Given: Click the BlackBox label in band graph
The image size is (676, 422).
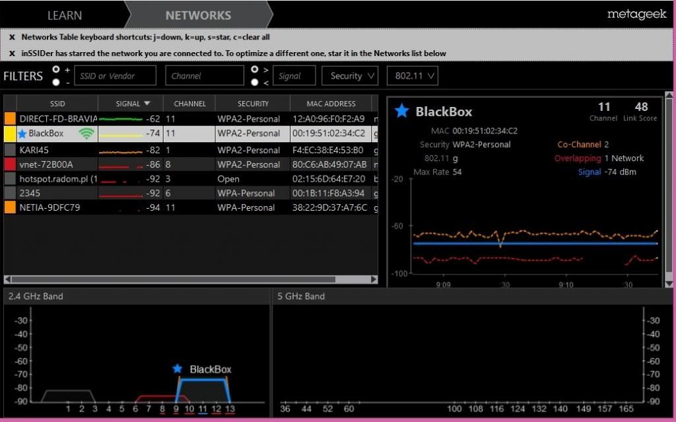Looking at the screenshot, I should pyautogui.click(x=211, y=369).
